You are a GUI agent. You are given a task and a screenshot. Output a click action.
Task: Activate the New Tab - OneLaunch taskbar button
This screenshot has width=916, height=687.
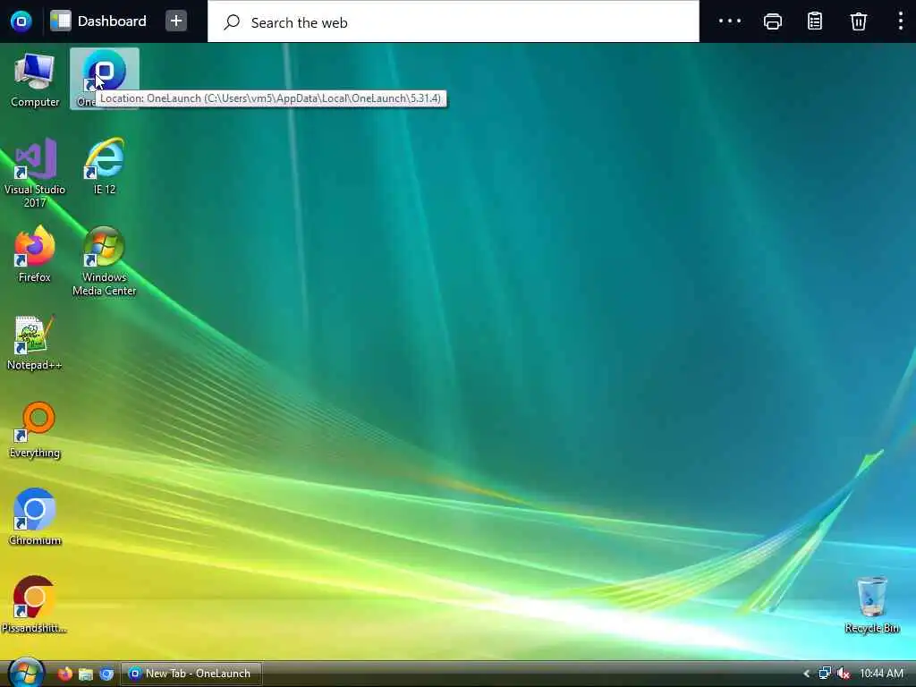tap(191, 674)
